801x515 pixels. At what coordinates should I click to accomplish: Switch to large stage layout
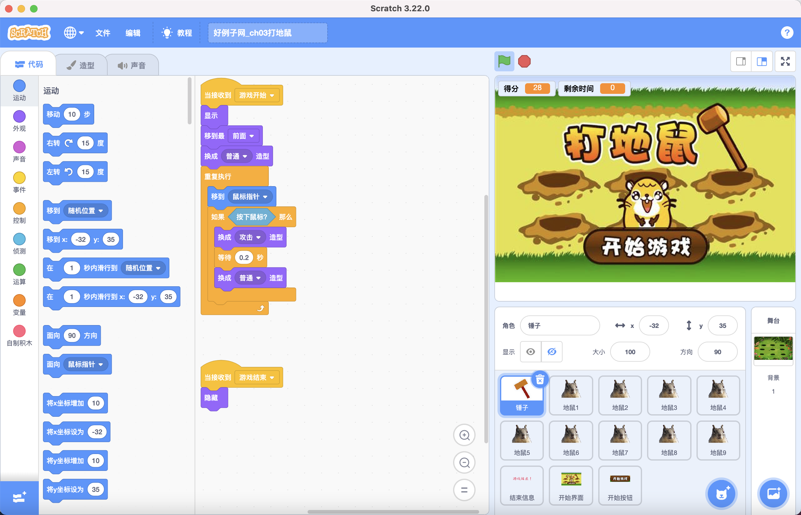[x=762, y=61]
